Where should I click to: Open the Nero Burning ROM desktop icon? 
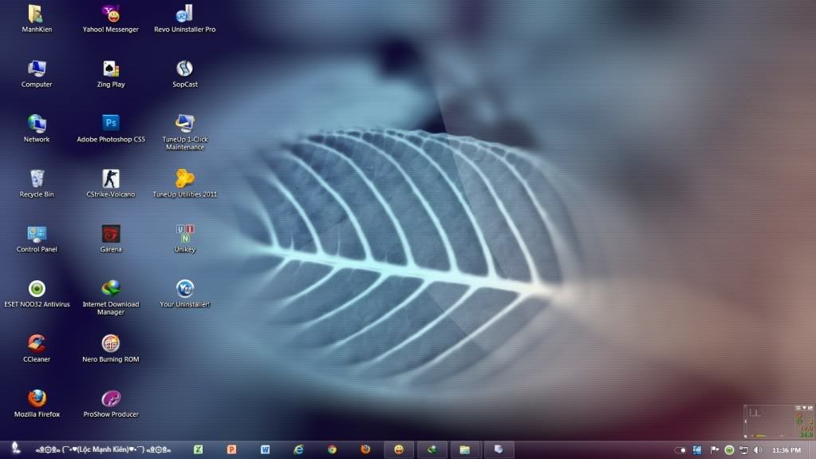pos(110,349)
